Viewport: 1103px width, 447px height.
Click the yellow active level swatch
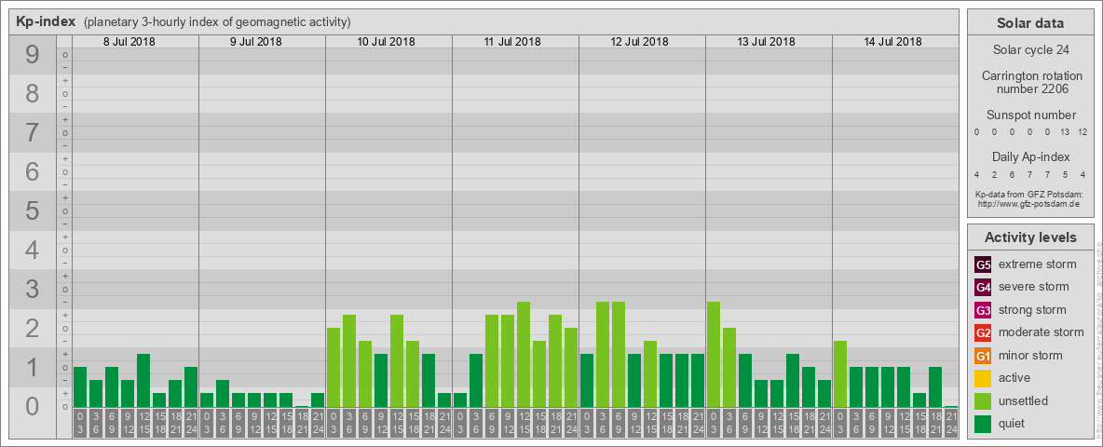click(x=983, y=378)
